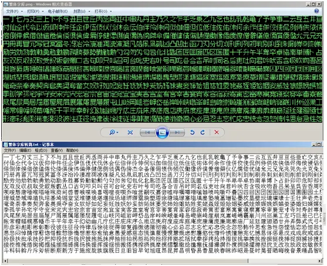Open the Notepad 帮助(H) menu

click(72, 150)
